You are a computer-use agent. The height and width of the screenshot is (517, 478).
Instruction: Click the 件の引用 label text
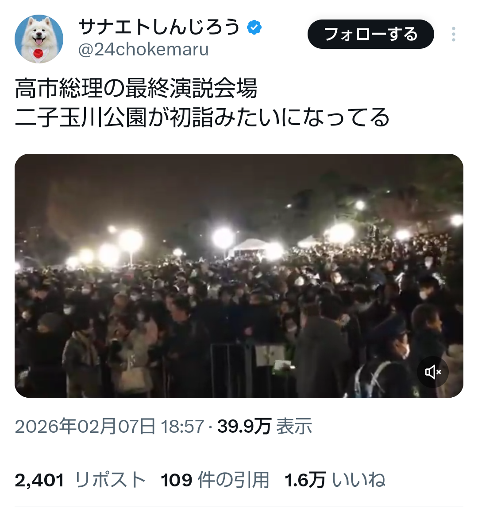(x=233, y=480)
